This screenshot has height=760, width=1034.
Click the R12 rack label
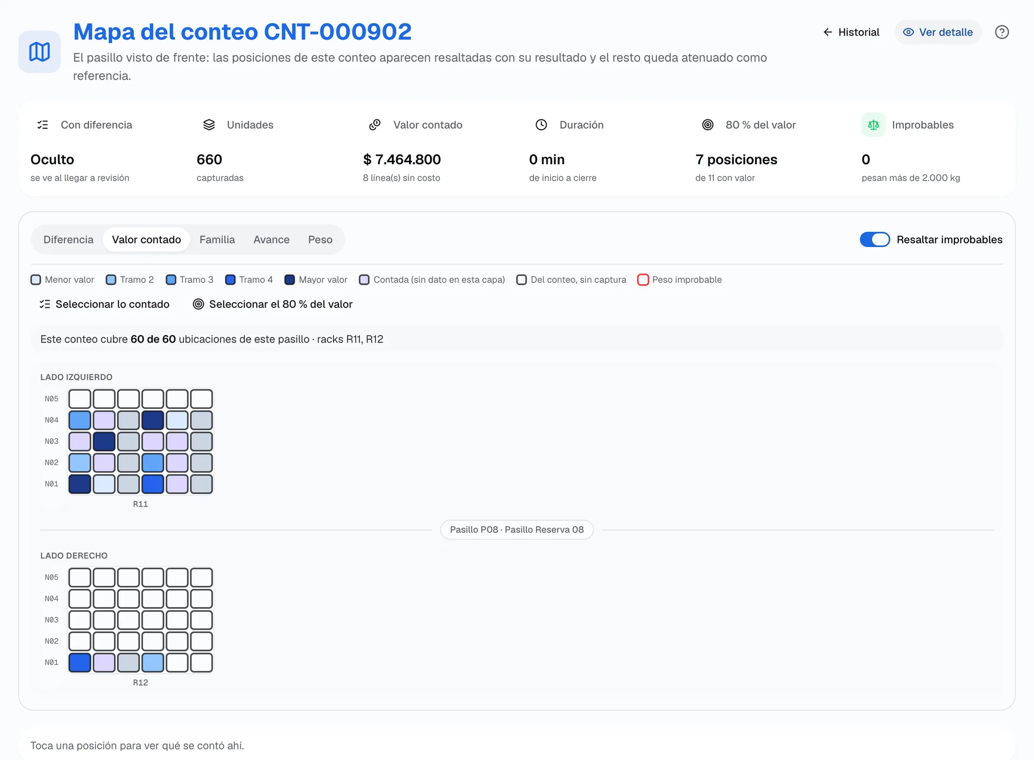coord(141,683)
